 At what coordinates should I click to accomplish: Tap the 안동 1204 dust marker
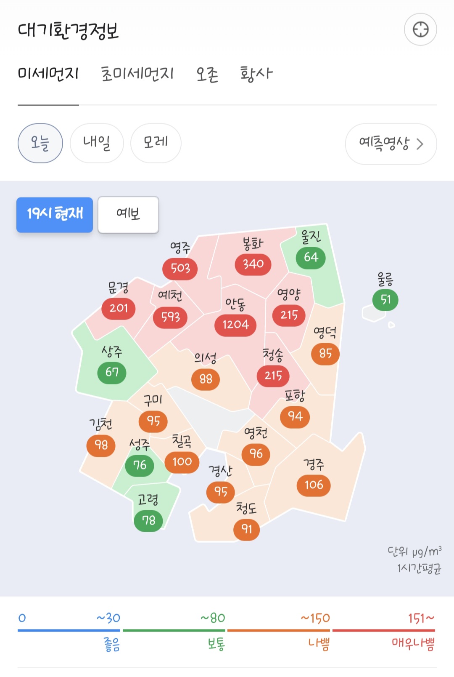(x=235, y=325)
